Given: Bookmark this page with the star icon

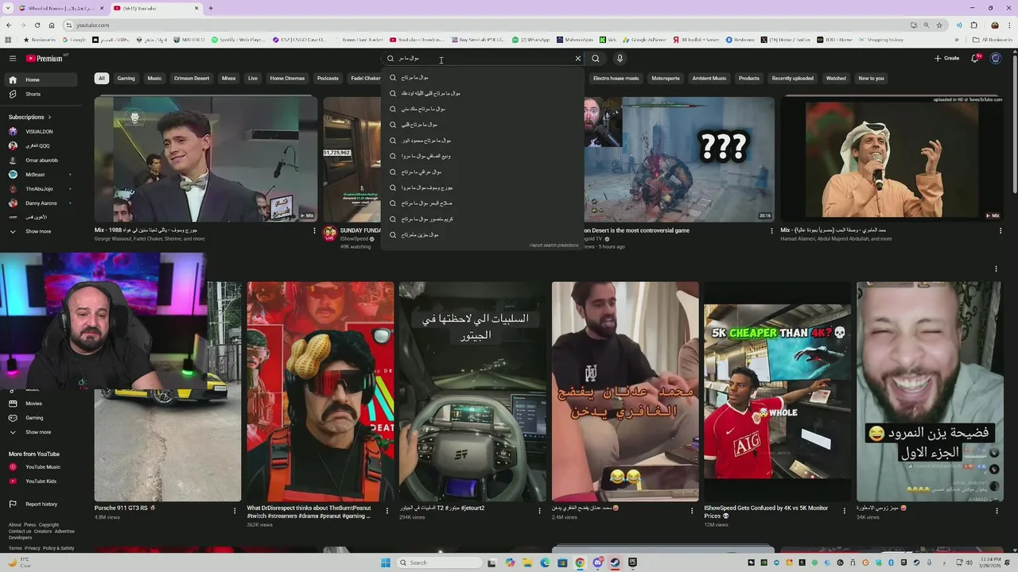Looking at the screenshot, I should 939,25.
